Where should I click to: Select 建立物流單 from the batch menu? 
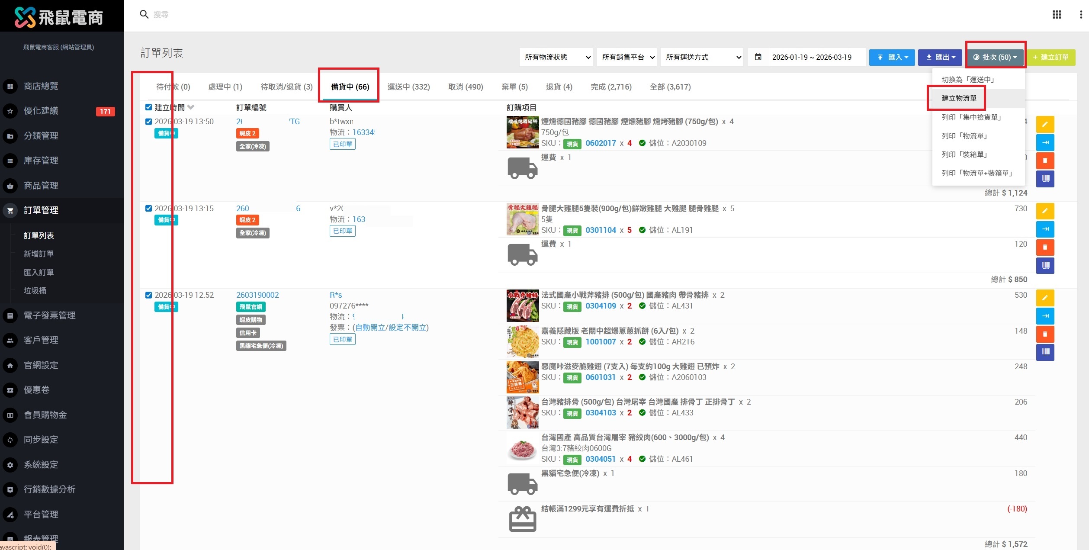click(x=959, y=98)
